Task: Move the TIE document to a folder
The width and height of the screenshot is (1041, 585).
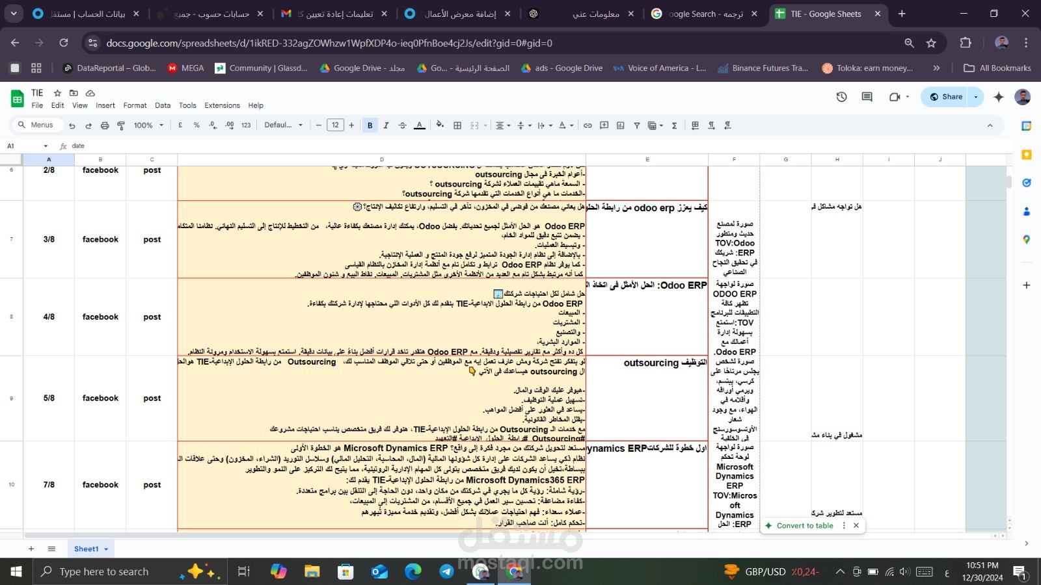Action: pyautogui.click(x=74, y=93)
